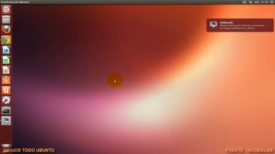Screen dimensions: 275x154
Task: Launch the Terminal from the launcher
Action: pos(6,111)
